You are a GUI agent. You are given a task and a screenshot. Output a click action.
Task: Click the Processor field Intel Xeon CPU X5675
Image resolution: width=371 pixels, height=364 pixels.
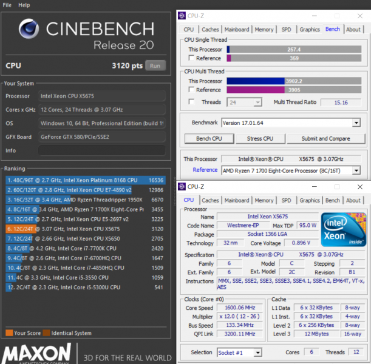[x=102, y=96]
